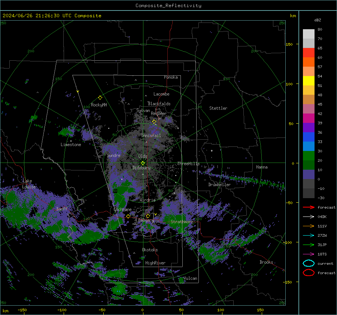Click the 'HighRiver' map label
The image size is (337, 315).
pos(155,263)
